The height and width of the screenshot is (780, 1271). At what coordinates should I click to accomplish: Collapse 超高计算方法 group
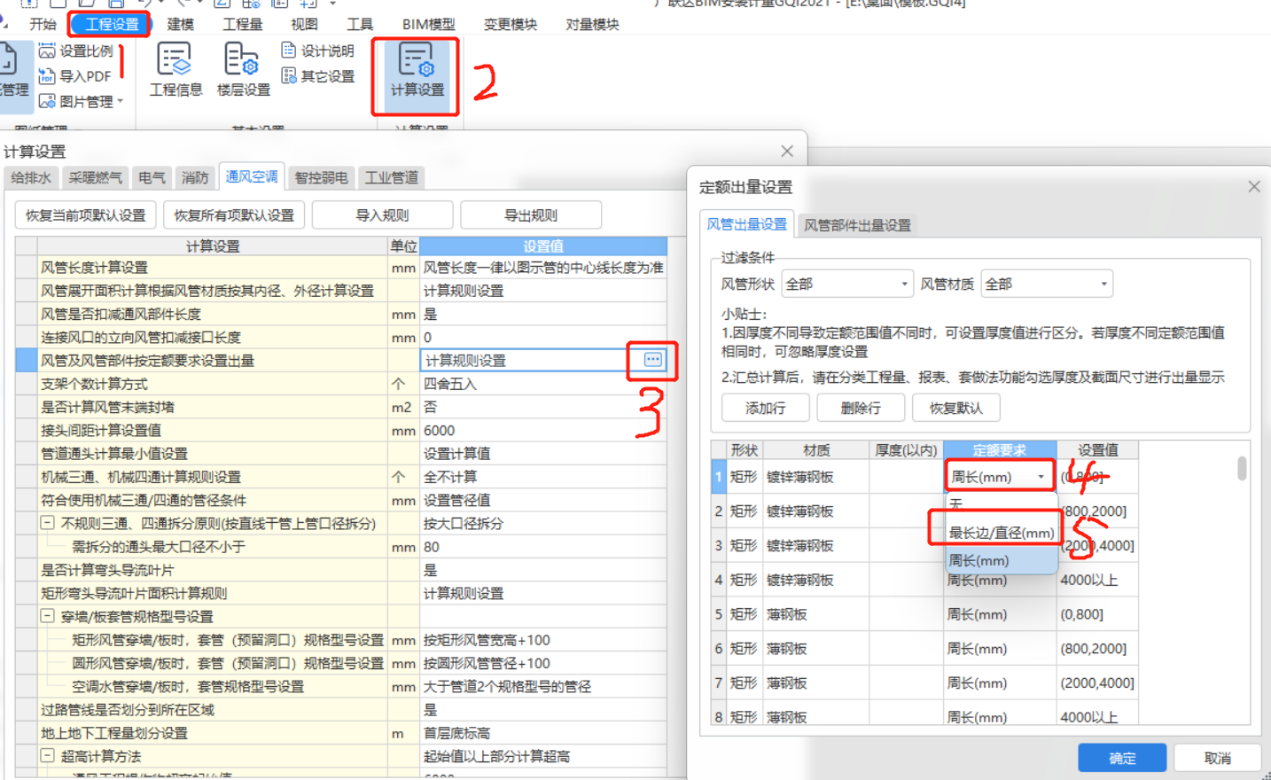tap(48, 756)
